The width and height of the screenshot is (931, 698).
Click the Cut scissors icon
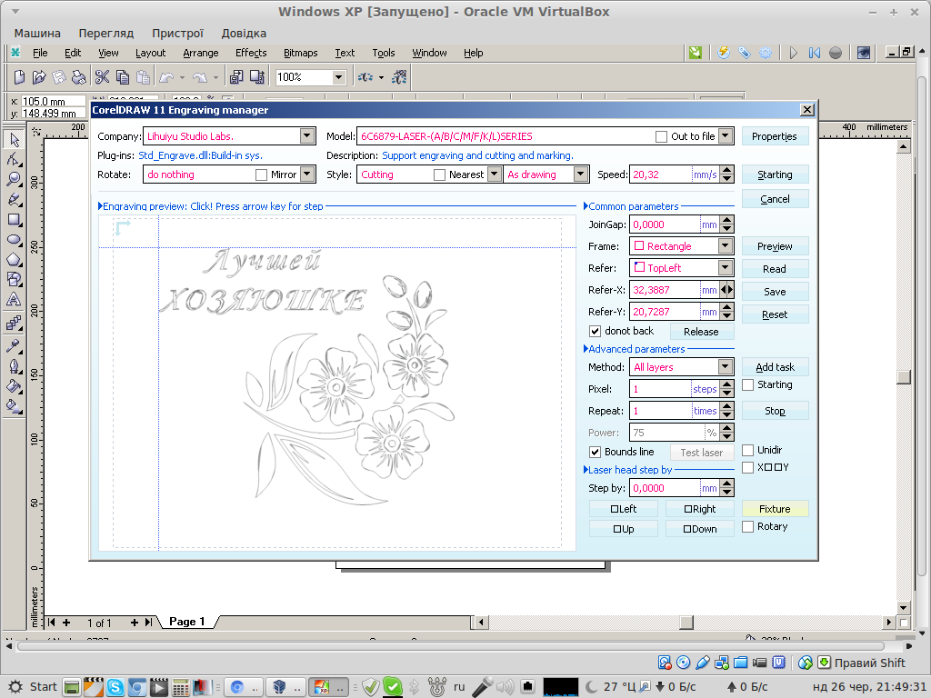coord(102,76)
